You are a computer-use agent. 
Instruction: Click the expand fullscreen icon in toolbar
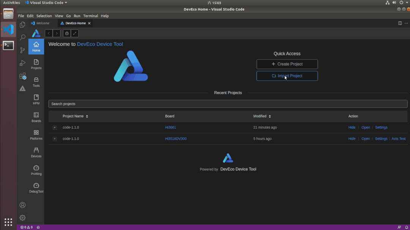(x=75, y=33)
